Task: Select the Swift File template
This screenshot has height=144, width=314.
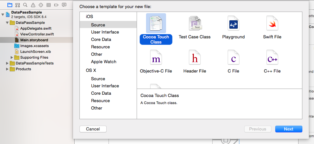Action: (272, 24)
